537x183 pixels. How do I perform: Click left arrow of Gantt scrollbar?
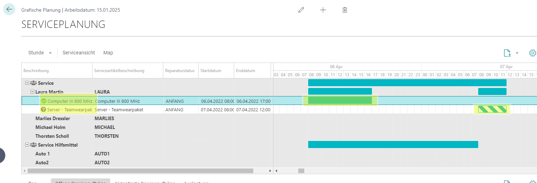(276, 171)
